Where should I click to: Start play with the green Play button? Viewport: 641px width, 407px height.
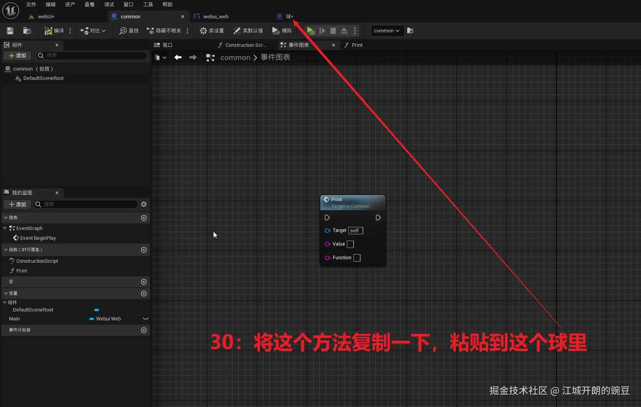(x=311, y=31)
